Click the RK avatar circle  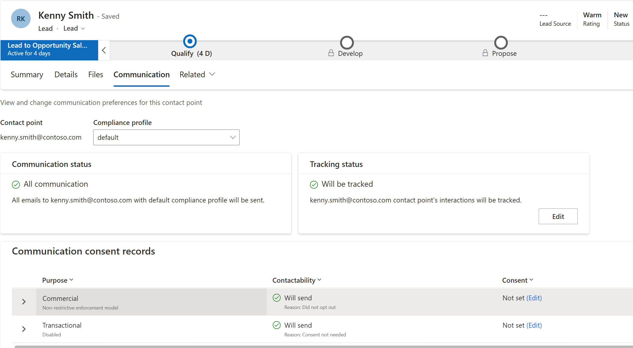21,18
